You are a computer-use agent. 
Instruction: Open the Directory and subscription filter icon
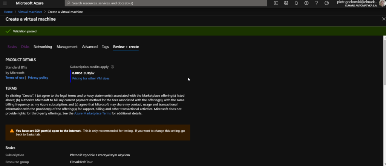pyautogui.click(x=286, y=3)
